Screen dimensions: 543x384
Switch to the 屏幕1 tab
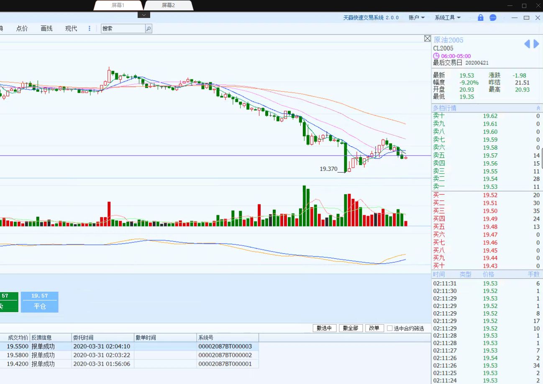click(x=118, y=5)
